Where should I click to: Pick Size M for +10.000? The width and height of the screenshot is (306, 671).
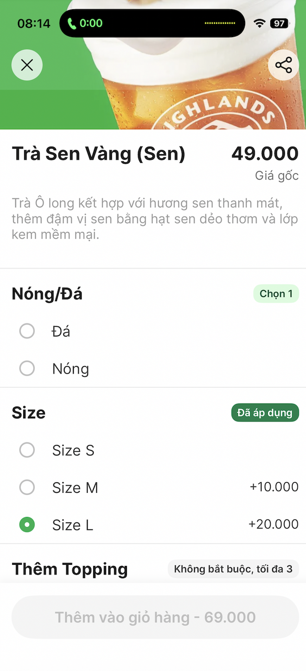coord(27,487)
